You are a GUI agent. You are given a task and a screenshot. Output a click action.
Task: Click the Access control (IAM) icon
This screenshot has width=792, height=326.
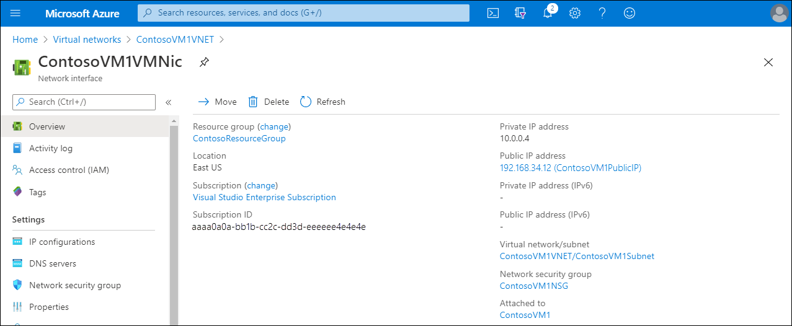point(17,170)
